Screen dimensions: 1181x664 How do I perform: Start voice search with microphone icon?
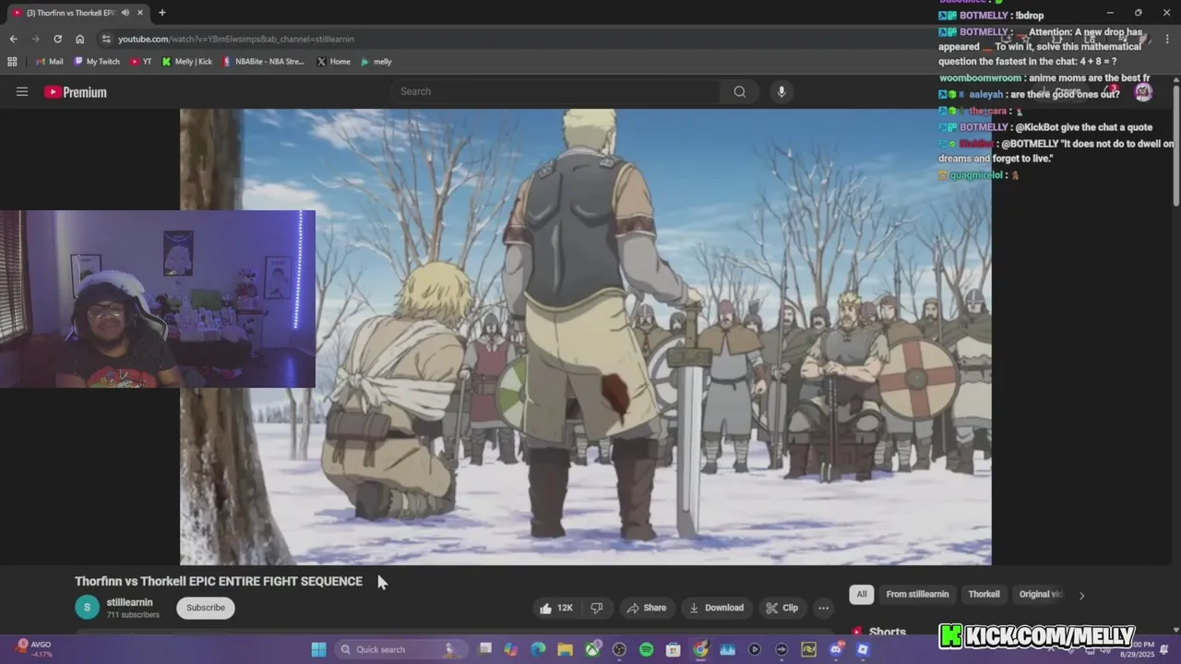pyautogui.click(x=781, y=91)
